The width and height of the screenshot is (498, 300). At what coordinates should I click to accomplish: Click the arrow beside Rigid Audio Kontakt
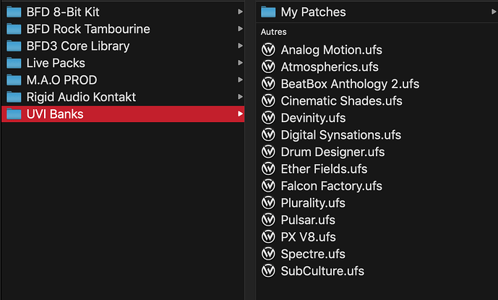point(240,97)
